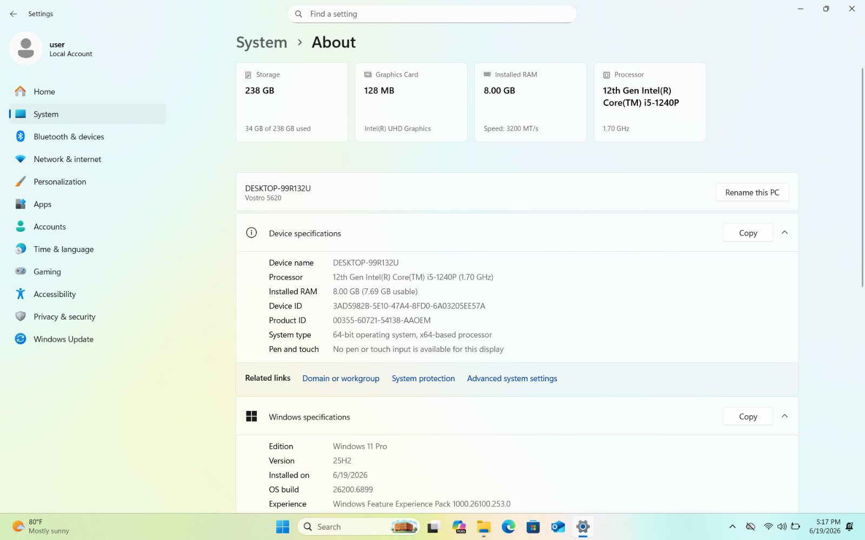Click the Device ID value text
Screen dimensions: 865x540
coord(409,306)
